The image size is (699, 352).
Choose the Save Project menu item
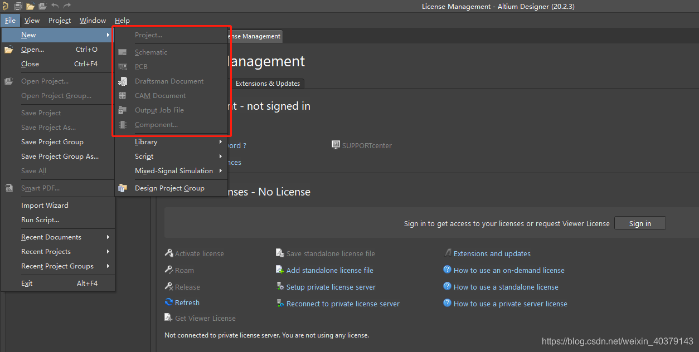pos(58,113)
